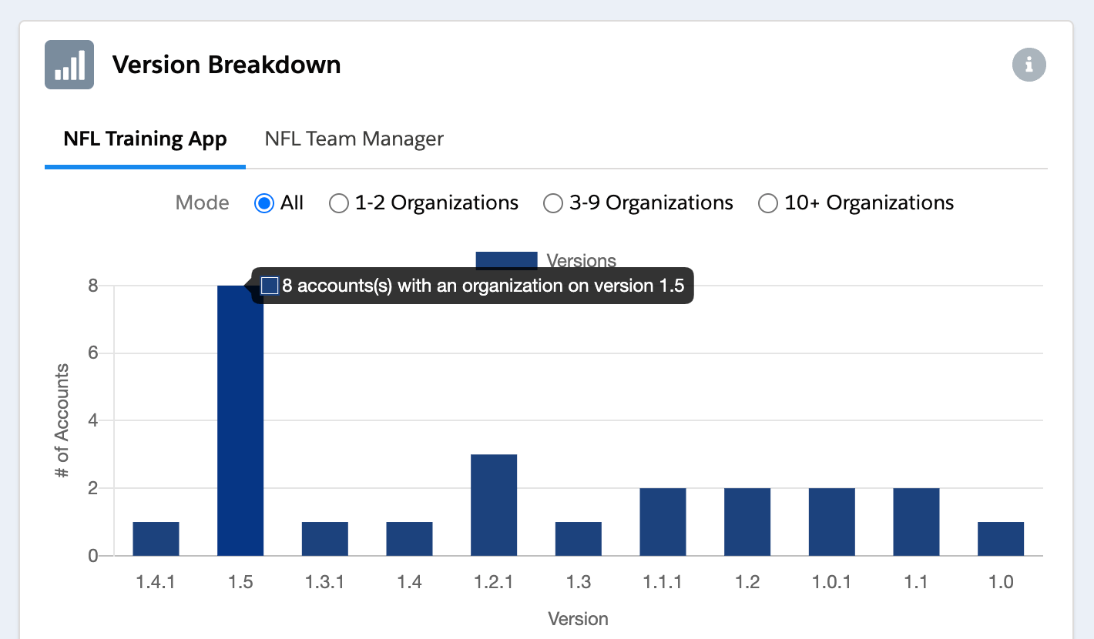Select the All mode radio button
This screenshot has height=639, width=1094.
point(264,203)
